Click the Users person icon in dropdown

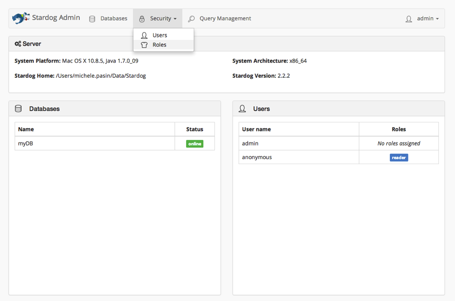coord(144,35)
